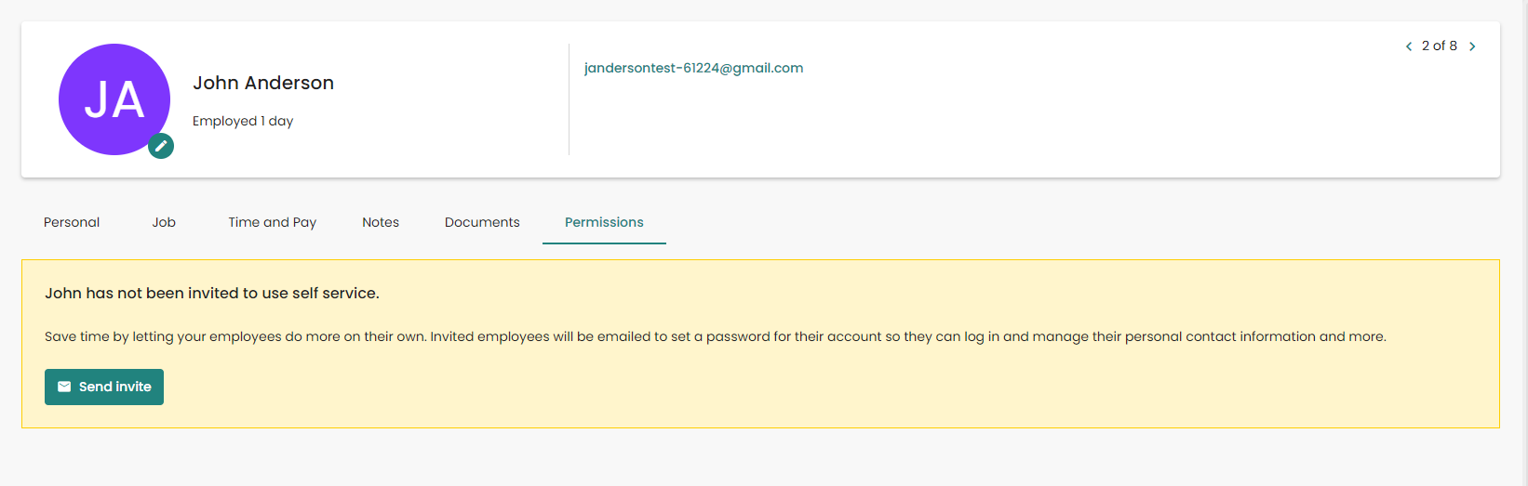Switch to the Job tab

click(x=164, y=222)
